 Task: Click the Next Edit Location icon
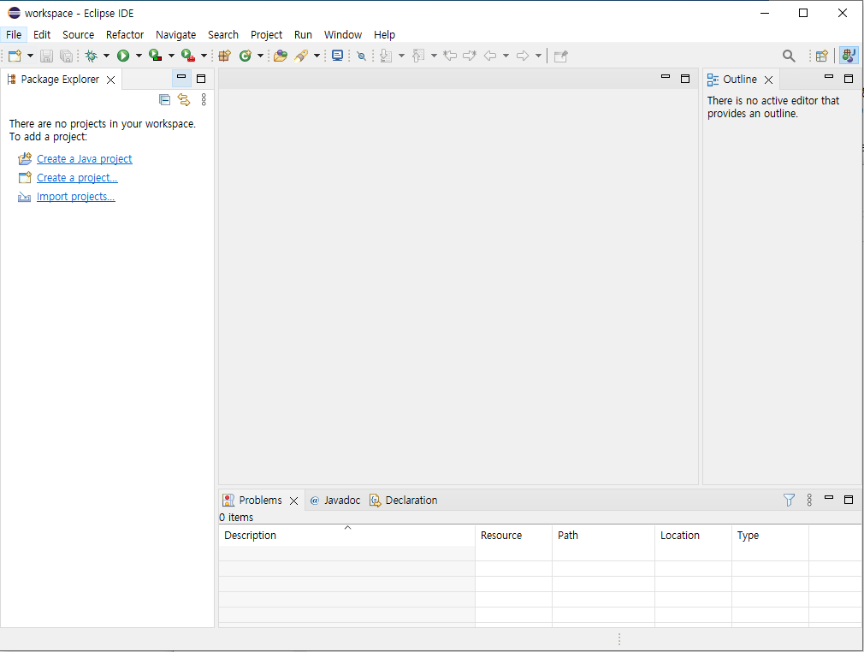(x=470, y=56)
